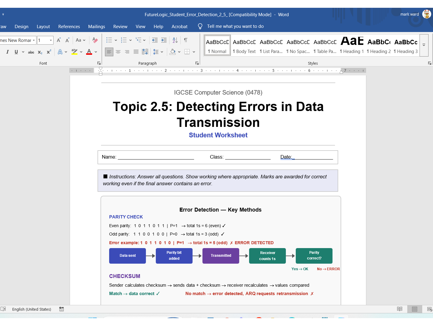Open Font dialog launcher

(x=99, y=63)
